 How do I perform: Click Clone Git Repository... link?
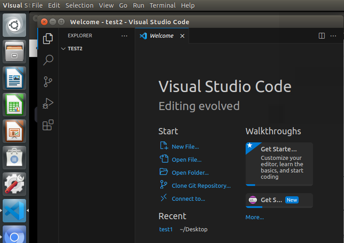click(x=201, y=186)
